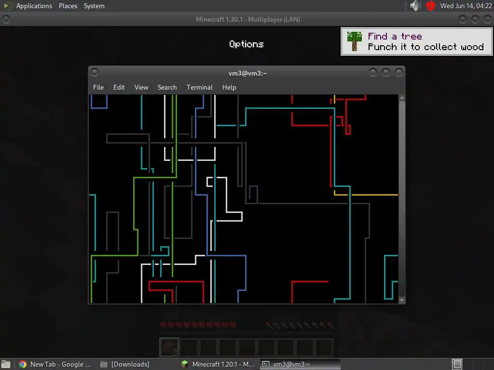The height and width of the screenshot is (370, 494).
Task: Click the terminal window menu button in the titlebar
Action: click(x=95, y=73)
